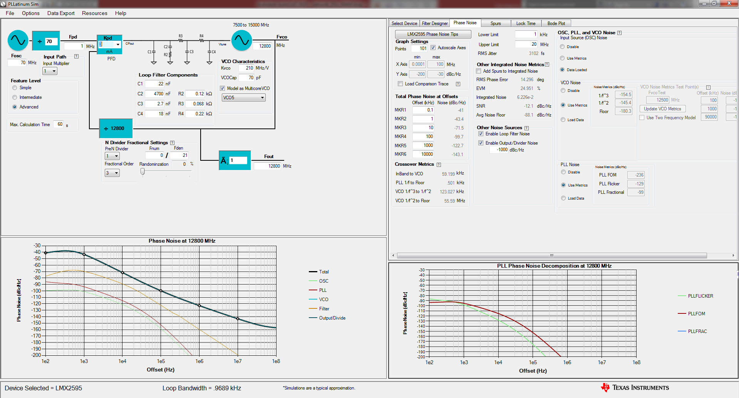Image resolution: width=739 pixels, height=398 pixels.
Task: Click the Max. Calculation Time field
Action: (x=58, y=125)
